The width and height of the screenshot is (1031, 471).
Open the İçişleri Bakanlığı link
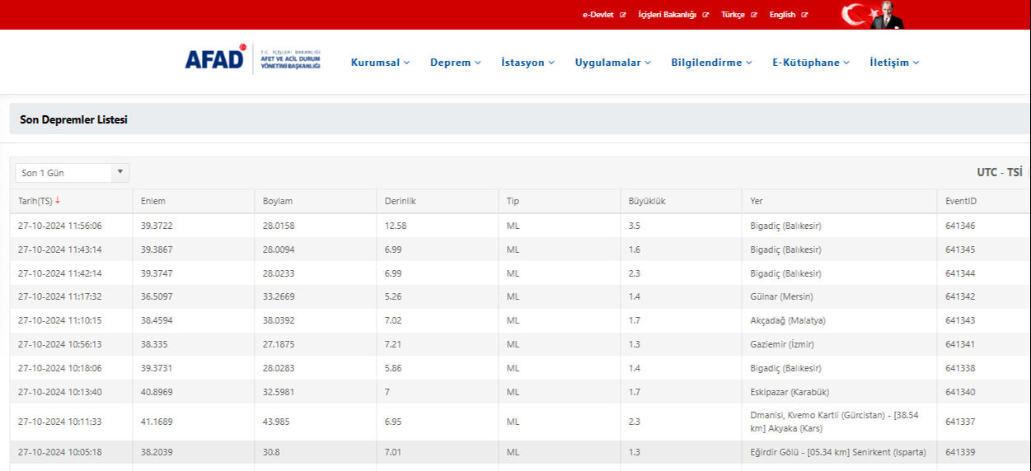pos(672,15)
